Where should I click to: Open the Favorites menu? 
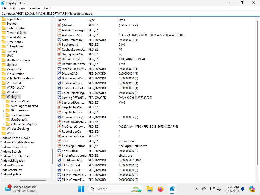pyautogui.click(x=34, y=8)
